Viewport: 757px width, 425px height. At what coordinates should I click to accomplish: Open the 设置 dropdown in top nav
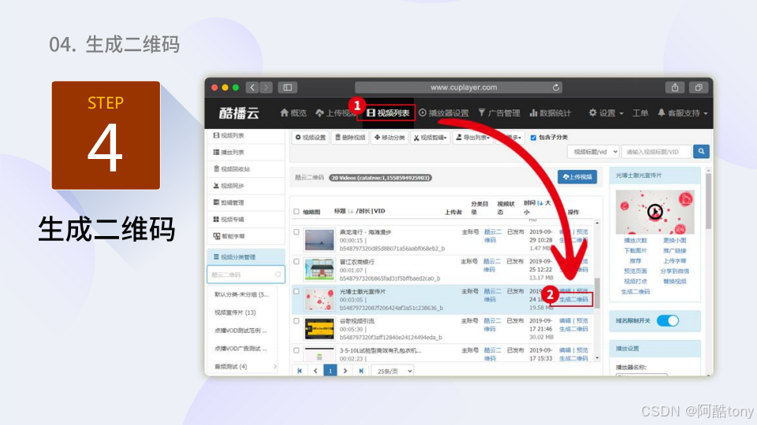pos(606,113)
